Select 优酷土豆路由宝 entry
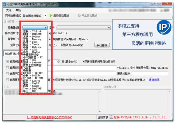The image size is (175, 123). tap(32, 65)
